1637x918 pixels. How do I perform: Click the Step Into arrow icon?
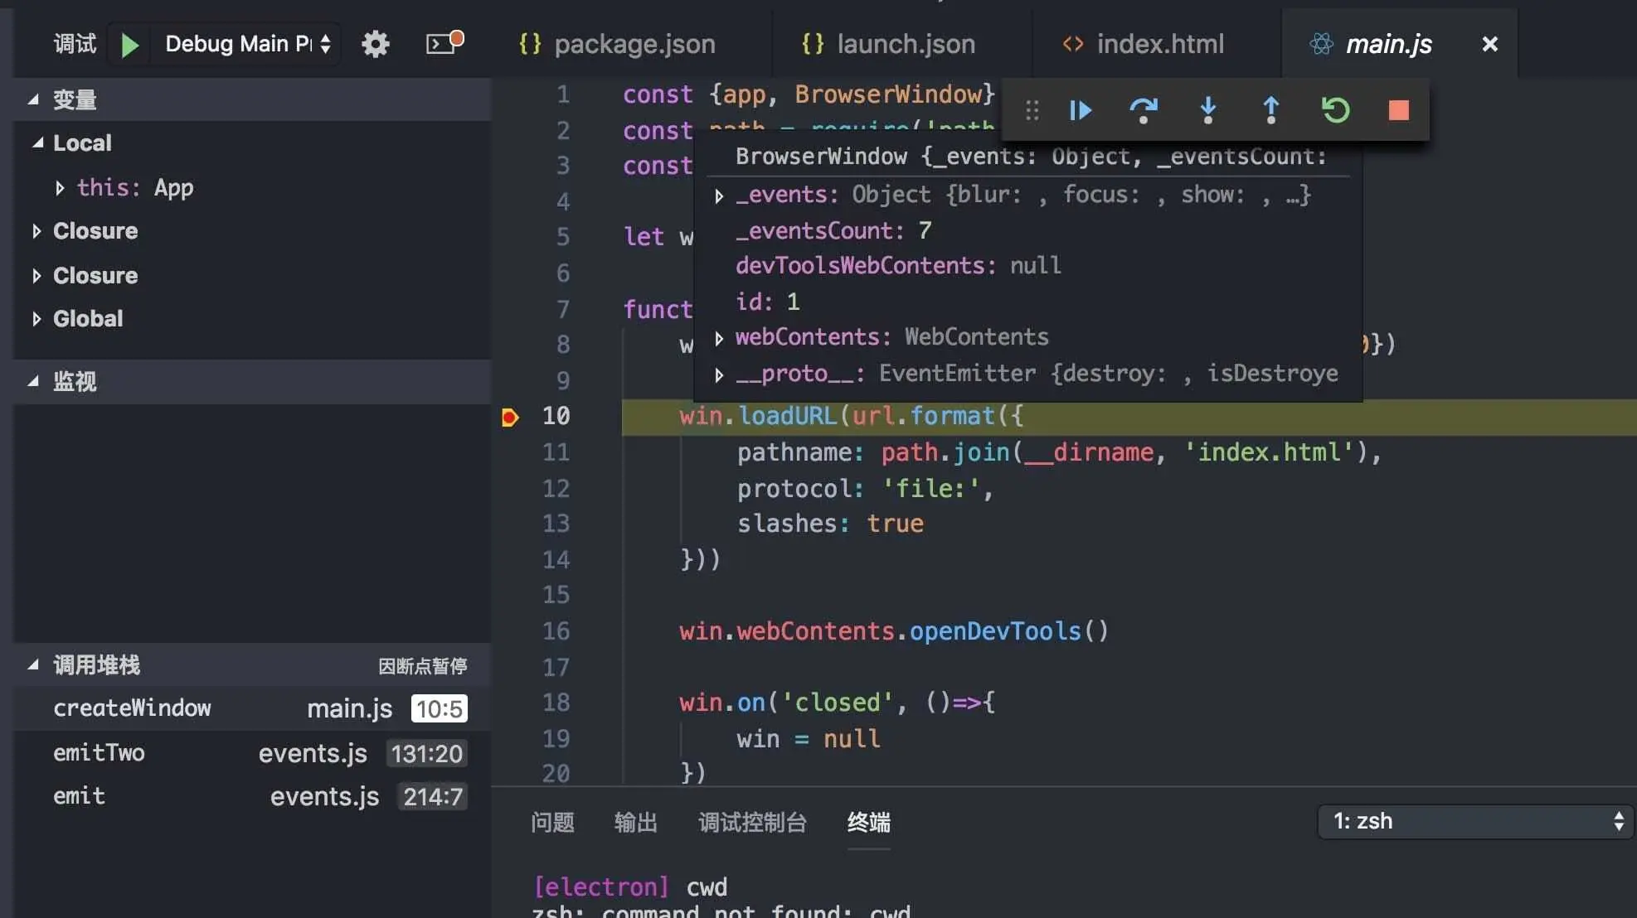1207,110
